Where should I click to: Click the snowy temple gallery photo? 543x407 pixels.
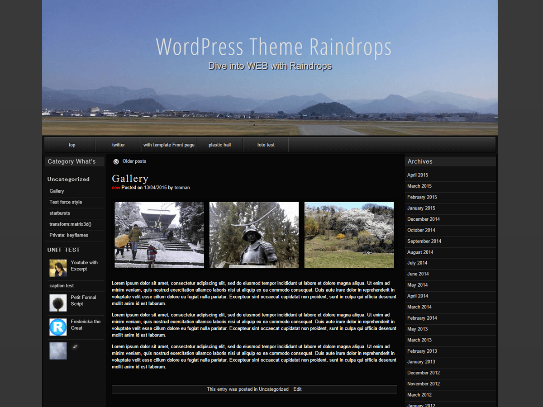(159, 234)
